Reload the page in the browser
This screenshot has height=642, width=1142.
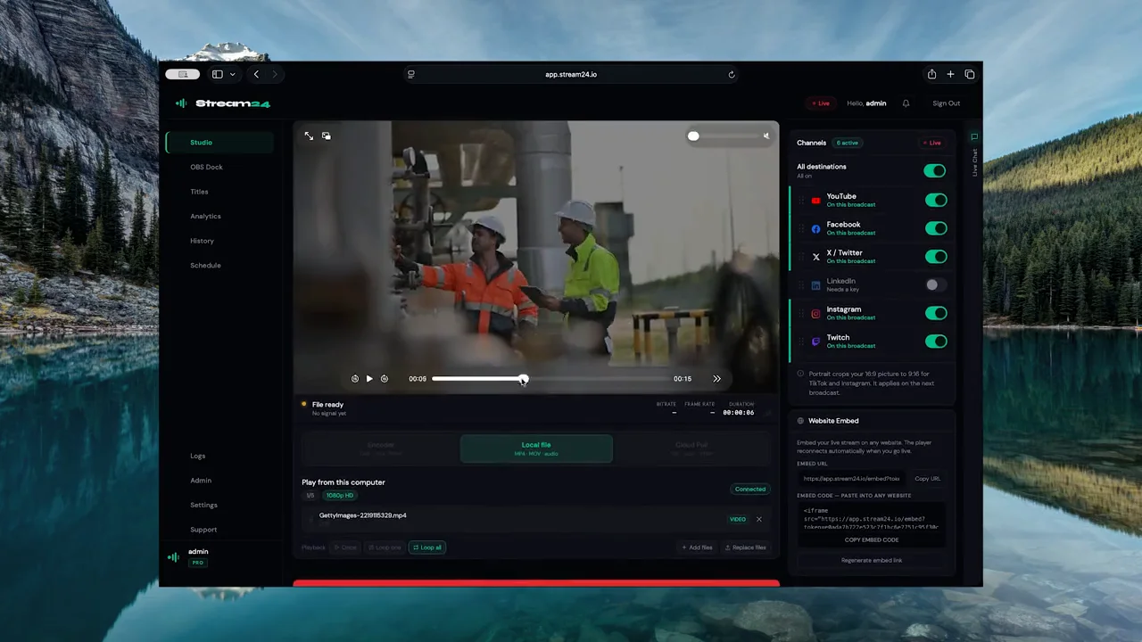732,75
